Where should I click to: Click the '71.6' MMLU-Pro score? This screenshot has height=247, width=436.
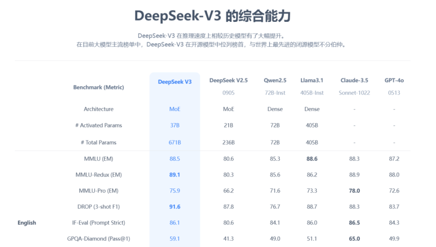coord(275,191)
